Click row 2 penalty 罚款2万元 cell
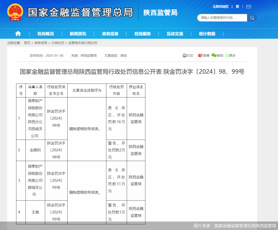The width and height of the screenshot is (278, 230). [x=116, y=150]
